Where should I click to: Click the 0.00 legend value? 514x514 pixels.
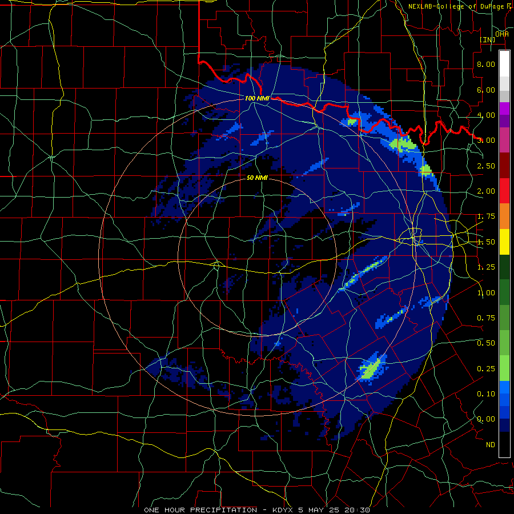pyautogui.click(x=486, y=419)
